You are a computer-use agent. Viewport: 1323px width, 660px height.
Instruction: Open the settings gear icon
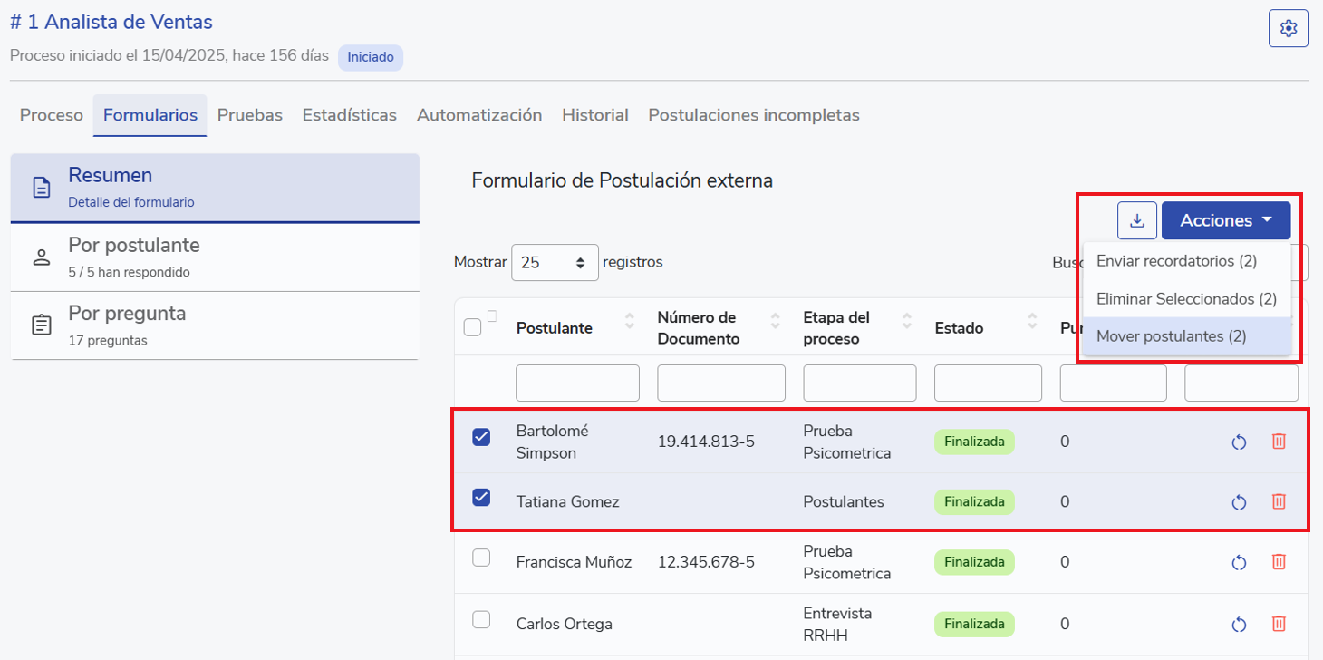tap(1288, 29)
